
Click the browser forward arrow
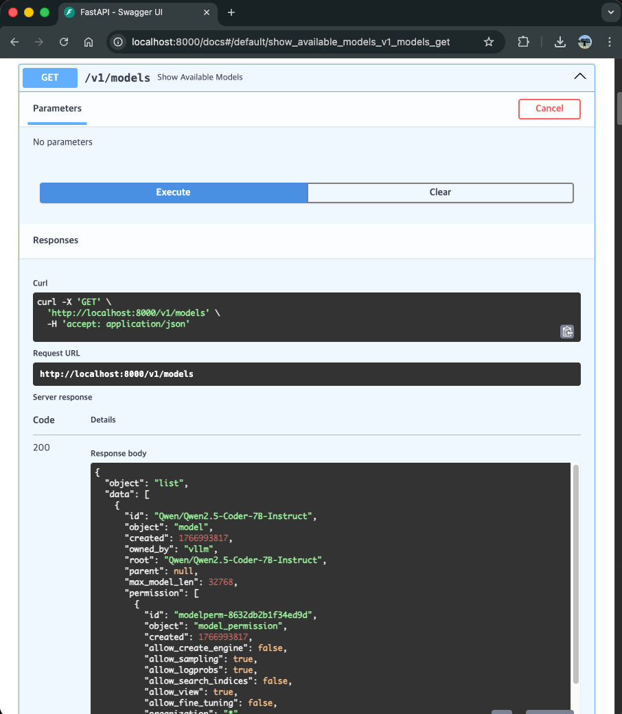(39, 43)
